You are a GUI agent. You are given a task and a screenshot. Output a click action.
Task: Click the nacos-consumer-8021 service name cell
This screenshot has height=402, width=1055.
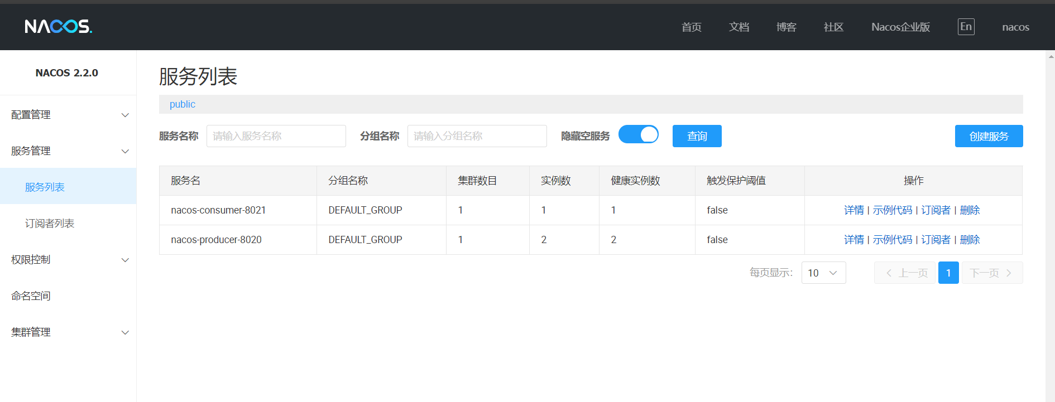click(x=238, y=210)
